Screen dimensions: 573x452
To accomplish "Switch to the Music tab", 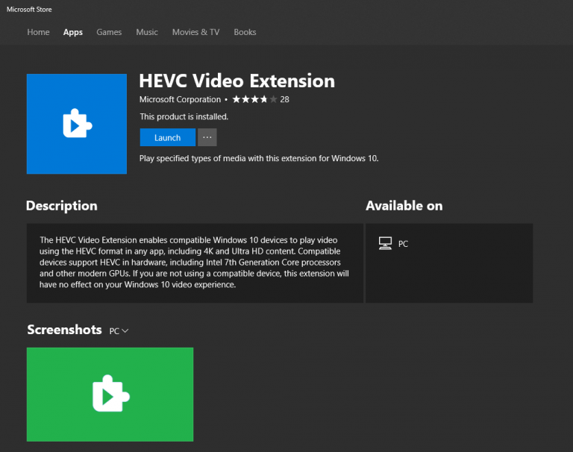I will pos(147,32).
